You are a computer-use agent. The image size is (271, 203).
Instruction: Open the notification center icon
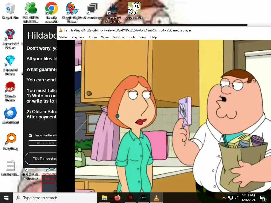pyautogui.click(x=263, y=198)
